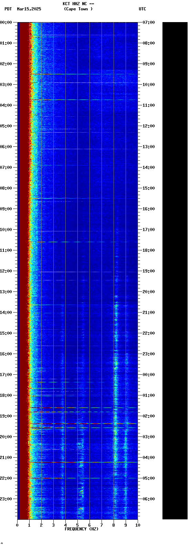Image resolution: width=190 pixels, height=547 pixels.
Task: Click the frequency tick label '4'
Action: (x=65, y=525)
